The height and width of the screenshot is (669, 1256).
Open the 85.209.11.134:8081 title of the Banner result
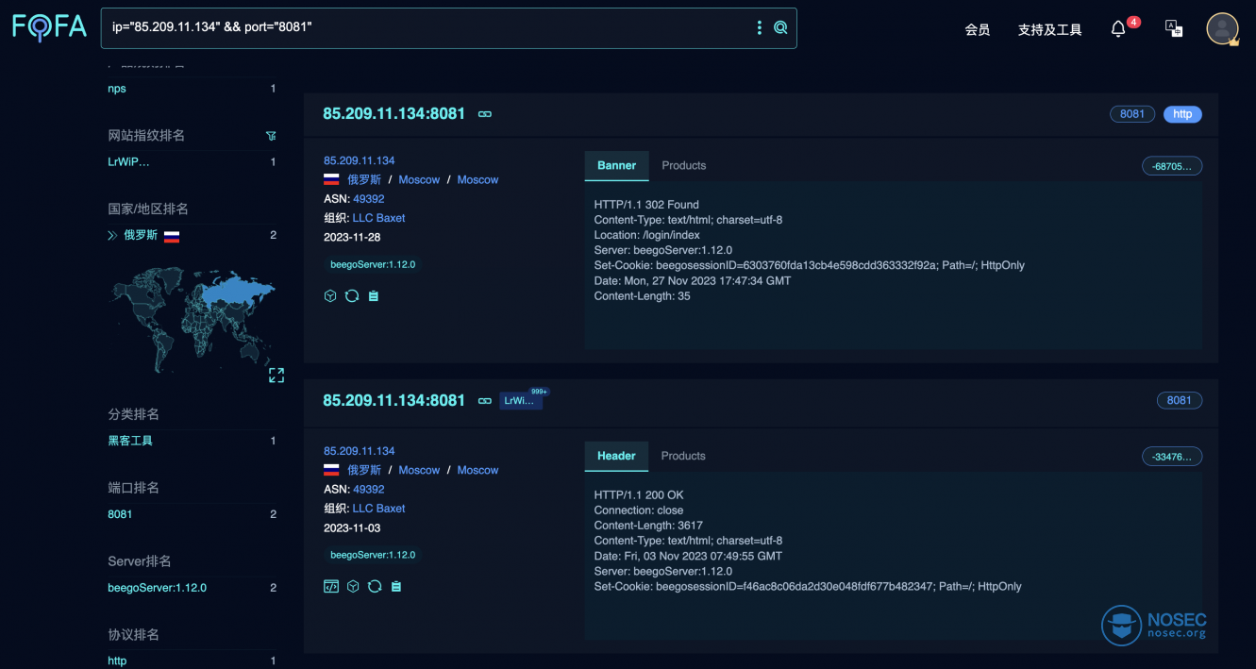tap(394, 113)
